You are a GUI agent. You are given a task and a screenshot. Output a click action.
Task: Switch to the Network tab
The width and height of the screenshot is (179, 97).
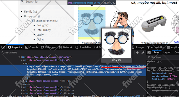[66, 47]
